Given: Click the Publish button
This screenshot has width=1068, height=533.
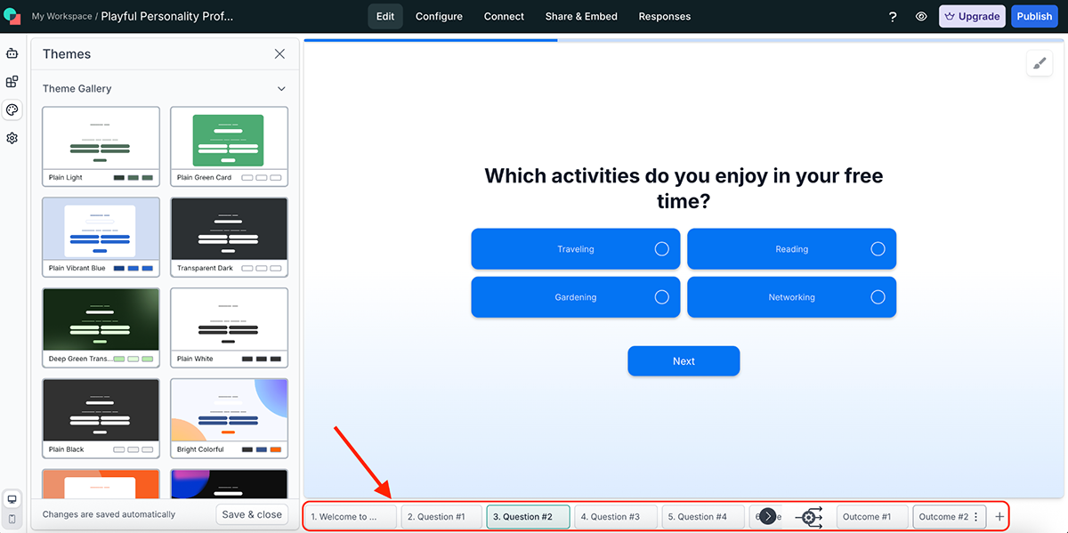Looking at the screenshot, I should pos(1034,16).
